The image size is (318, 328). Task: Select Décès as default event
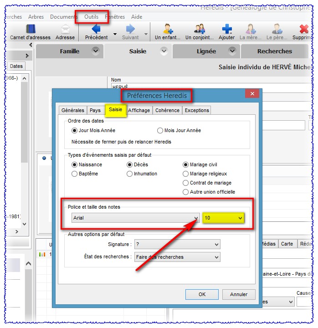(129, 164)
